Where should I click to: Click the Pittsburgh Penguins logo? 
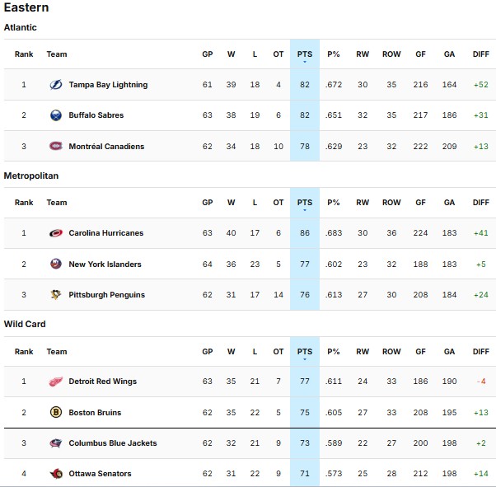[x=56, y=295]
